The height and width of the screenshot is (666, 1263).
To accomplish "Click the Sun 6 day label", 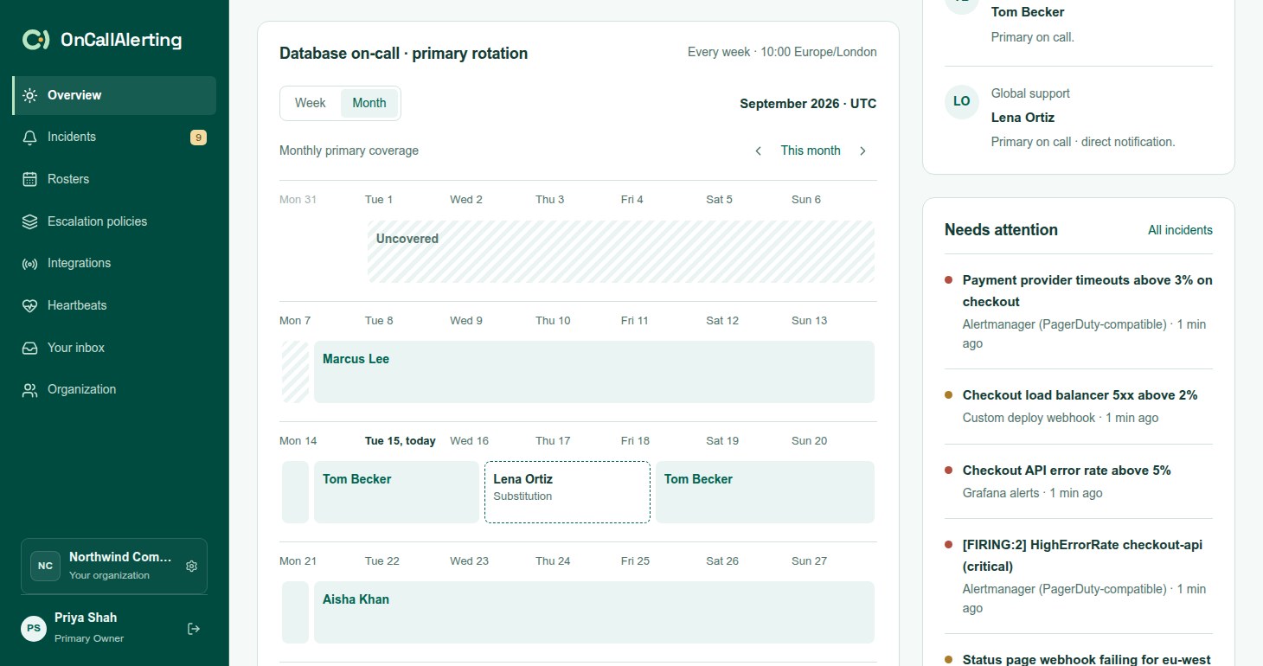I will click(x=806, y=200).
